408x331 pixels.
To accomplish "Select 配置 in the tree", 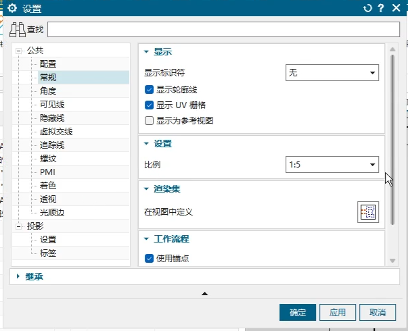I will [48, 64].
